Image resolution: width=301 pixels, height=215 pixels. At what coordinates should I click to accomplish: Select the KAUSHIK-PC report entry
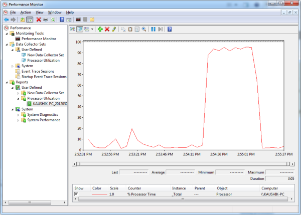click(x=46, y=104)
